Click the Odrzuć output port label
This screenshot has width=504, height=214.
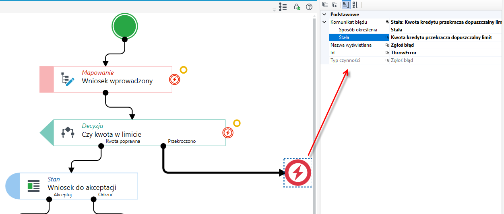pos(105,194)
